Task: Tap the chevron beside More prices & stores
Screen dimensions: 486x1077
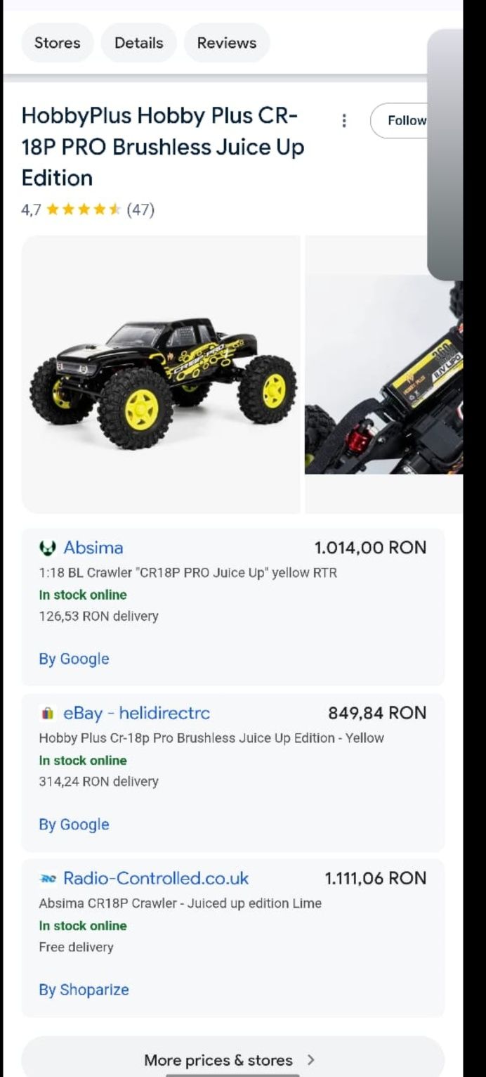Action: click(311, 1059)
